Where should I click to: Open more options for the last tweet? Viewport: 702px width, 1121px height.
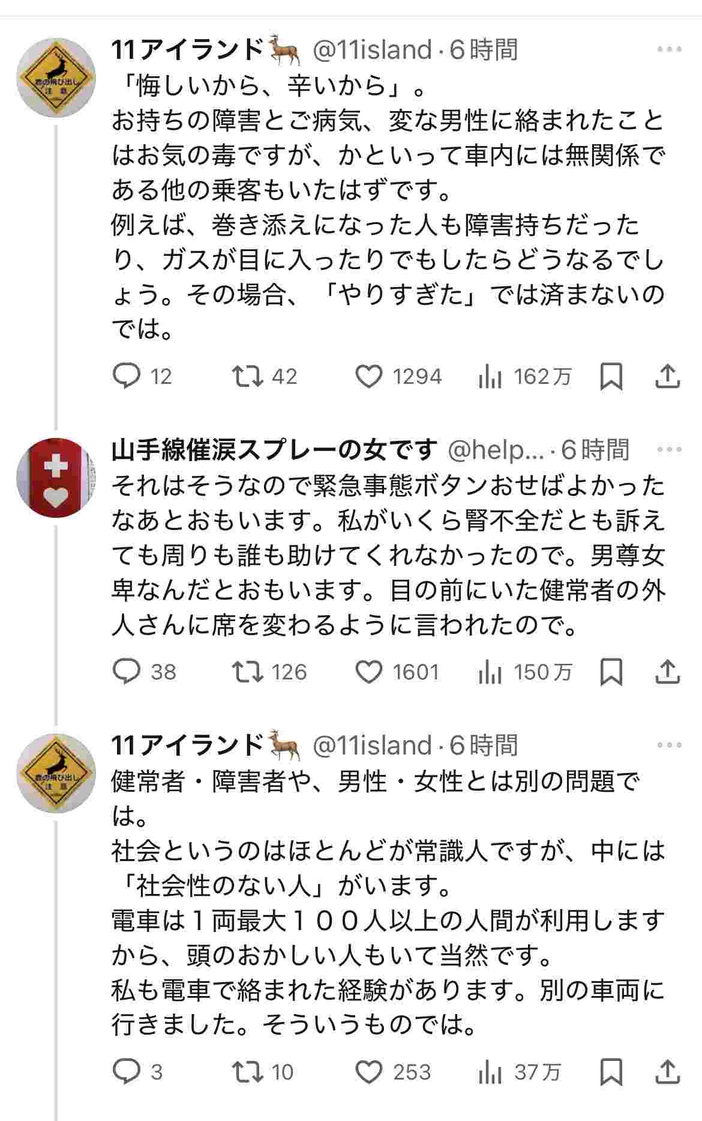tap(669, 745)
